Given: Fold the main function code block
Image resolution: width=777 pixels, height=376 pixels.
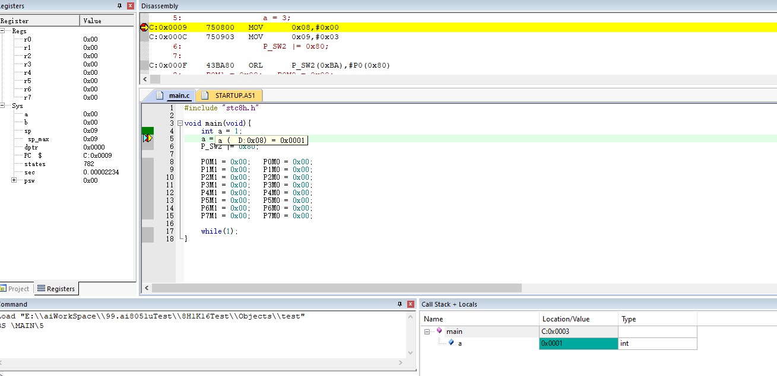Looking at the screenshot, I should (180, 123).
